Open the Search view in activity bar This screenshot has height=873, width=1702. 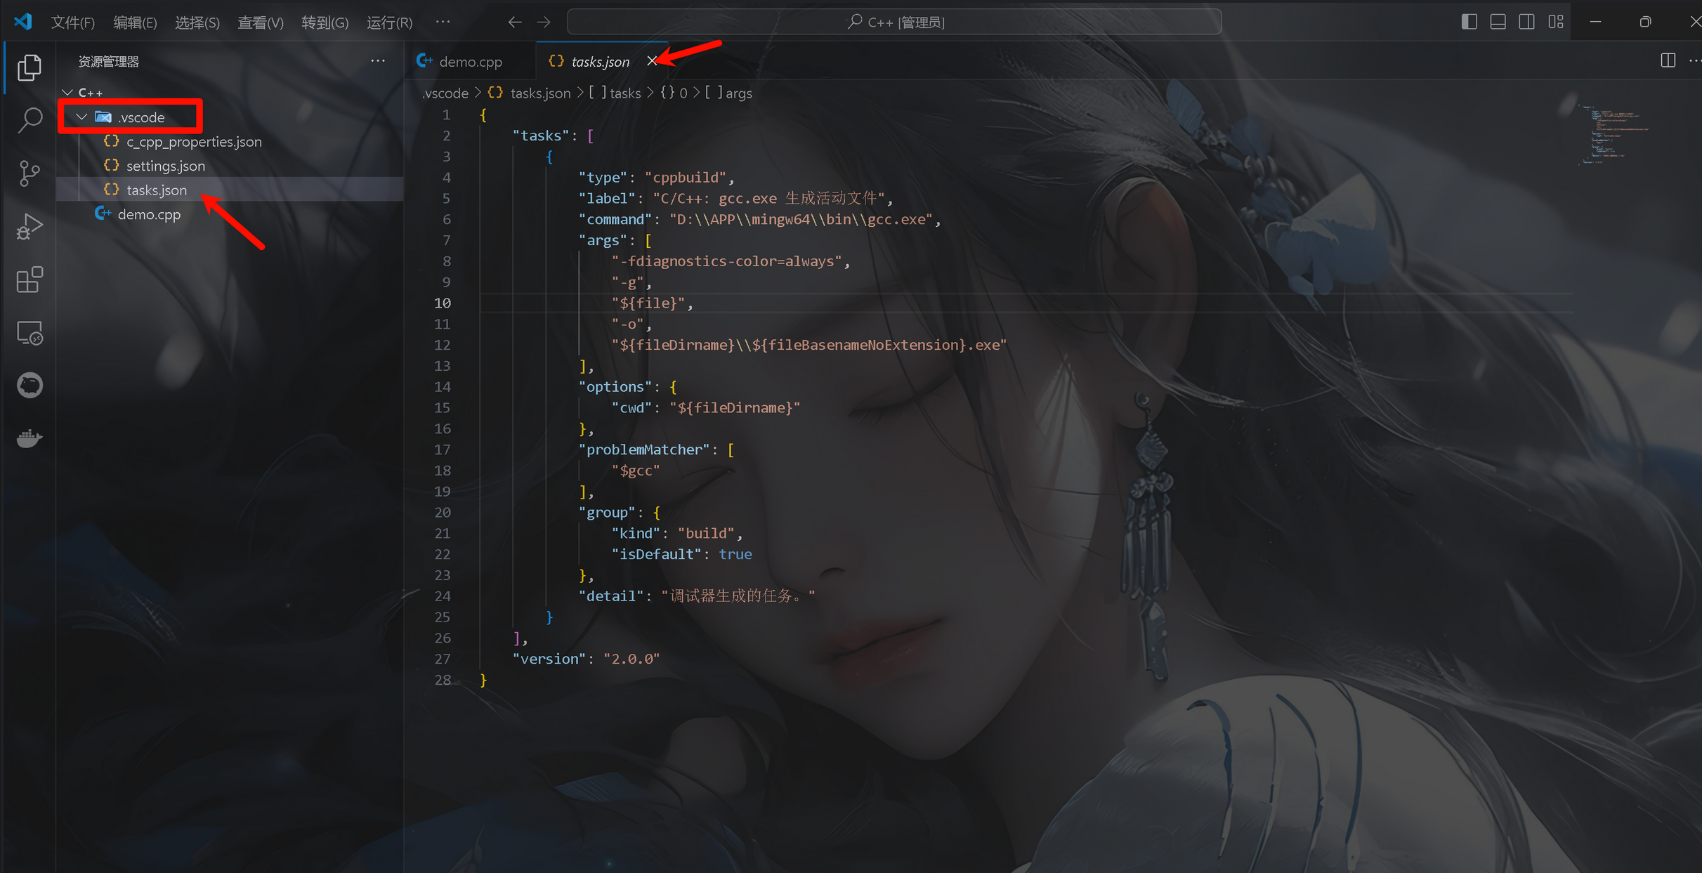pos(30,120)
